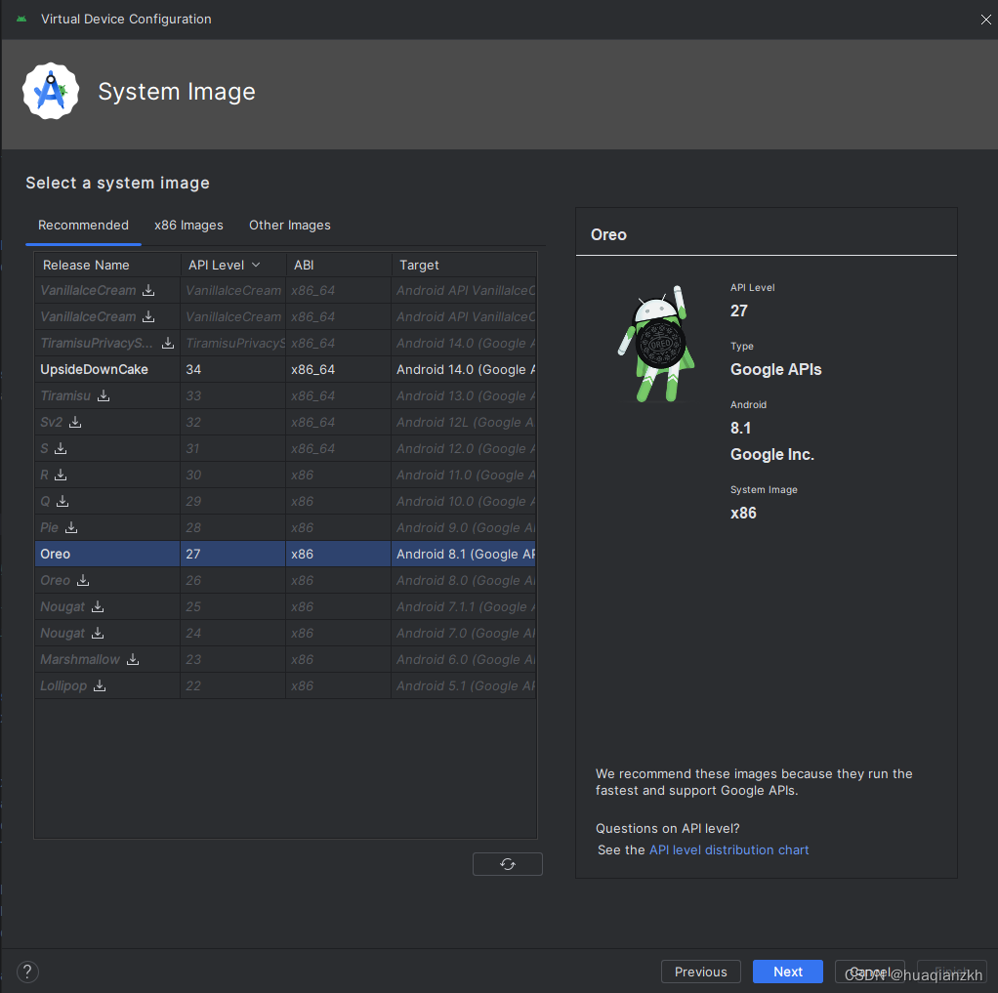Download the R API 30 image
Viewport: 998px width, 993px height.
click(61, 475)
